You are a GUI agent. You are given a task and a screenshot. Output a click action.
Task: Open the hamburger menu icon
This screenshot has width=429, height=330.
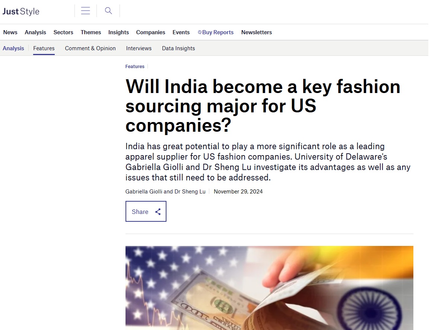(85, 11)
